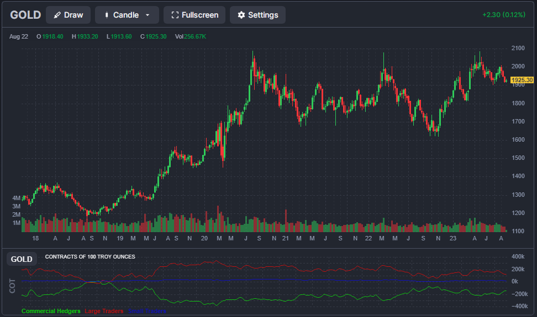Click the Settings gear icon
The height and width of the screenshot is (317, 537).
point(241,15)
